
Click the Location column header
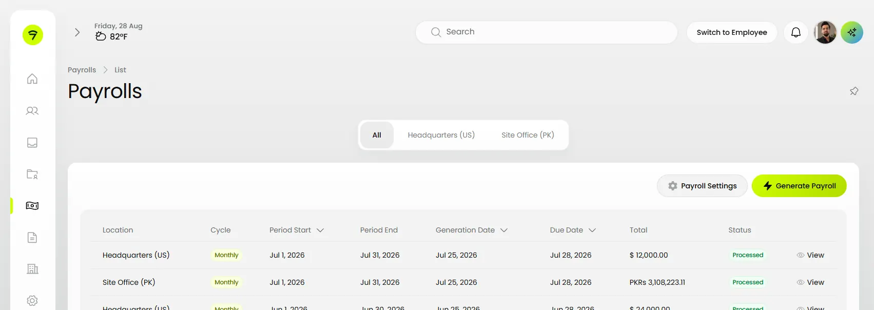point(118,230)
